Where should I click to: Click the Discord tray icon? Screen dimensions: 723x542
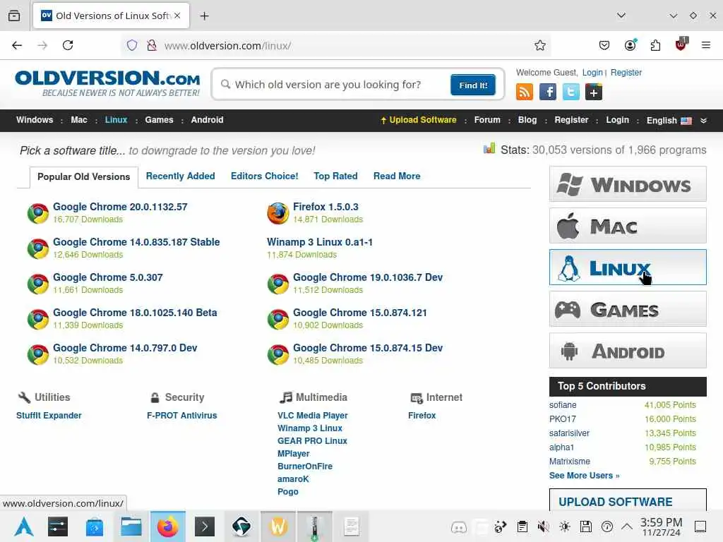(459, 526)
